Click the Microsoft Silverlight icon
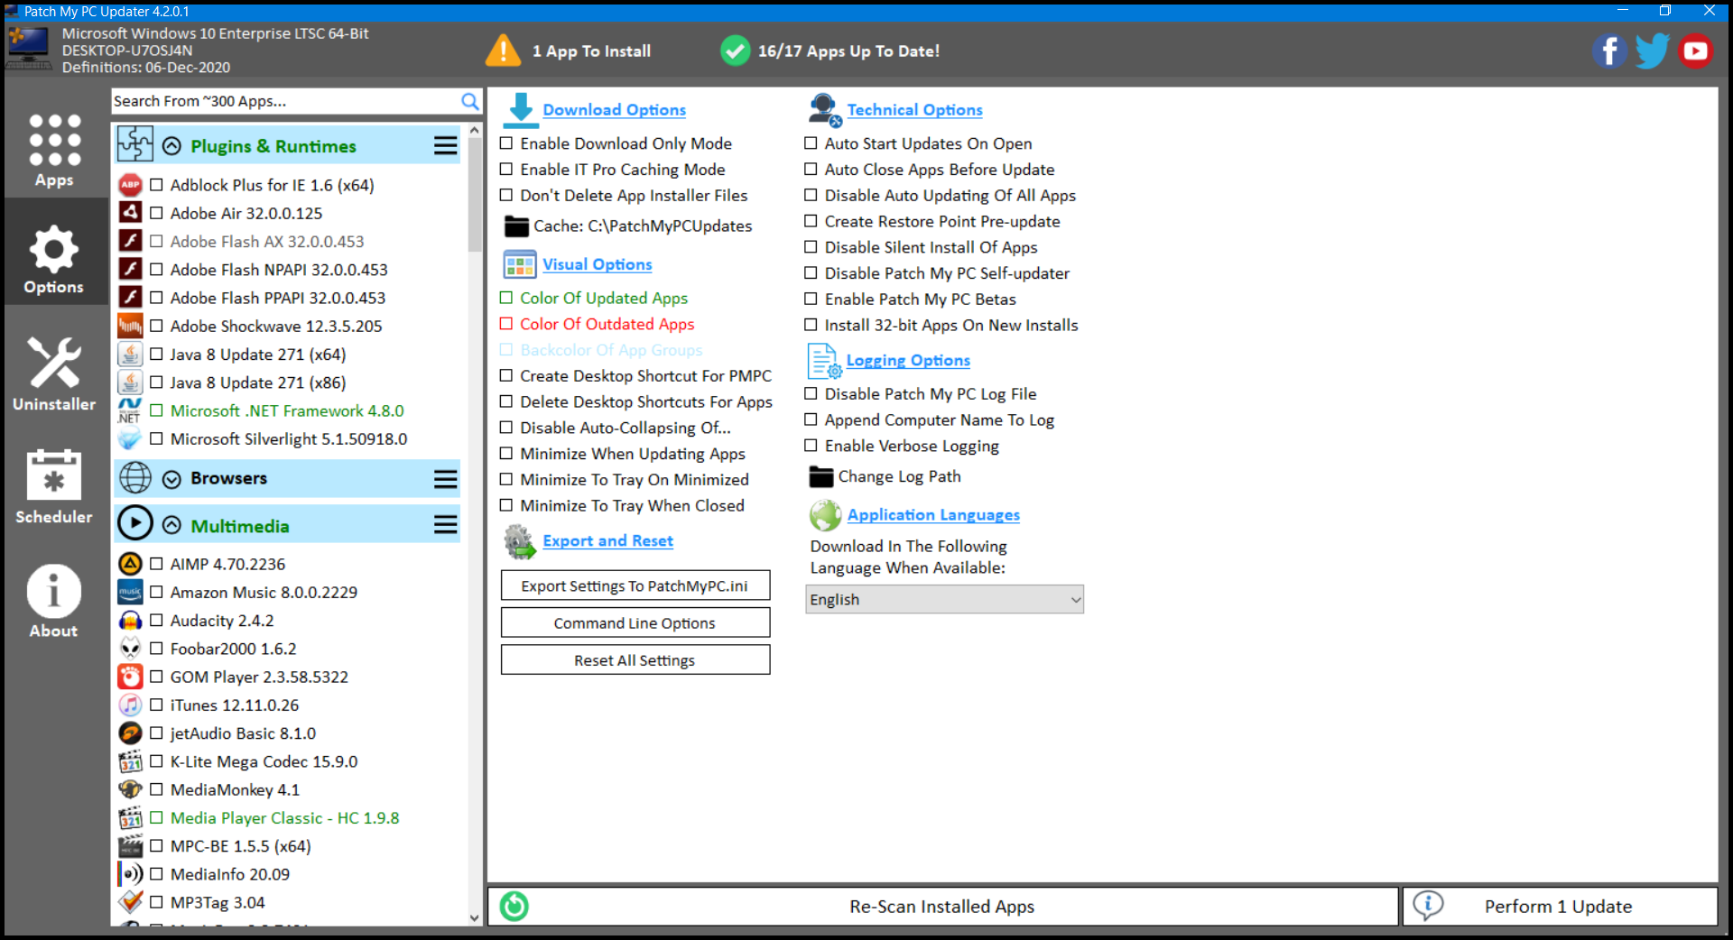The width and height of the screenshot is (1733, 940). (130, 439)
